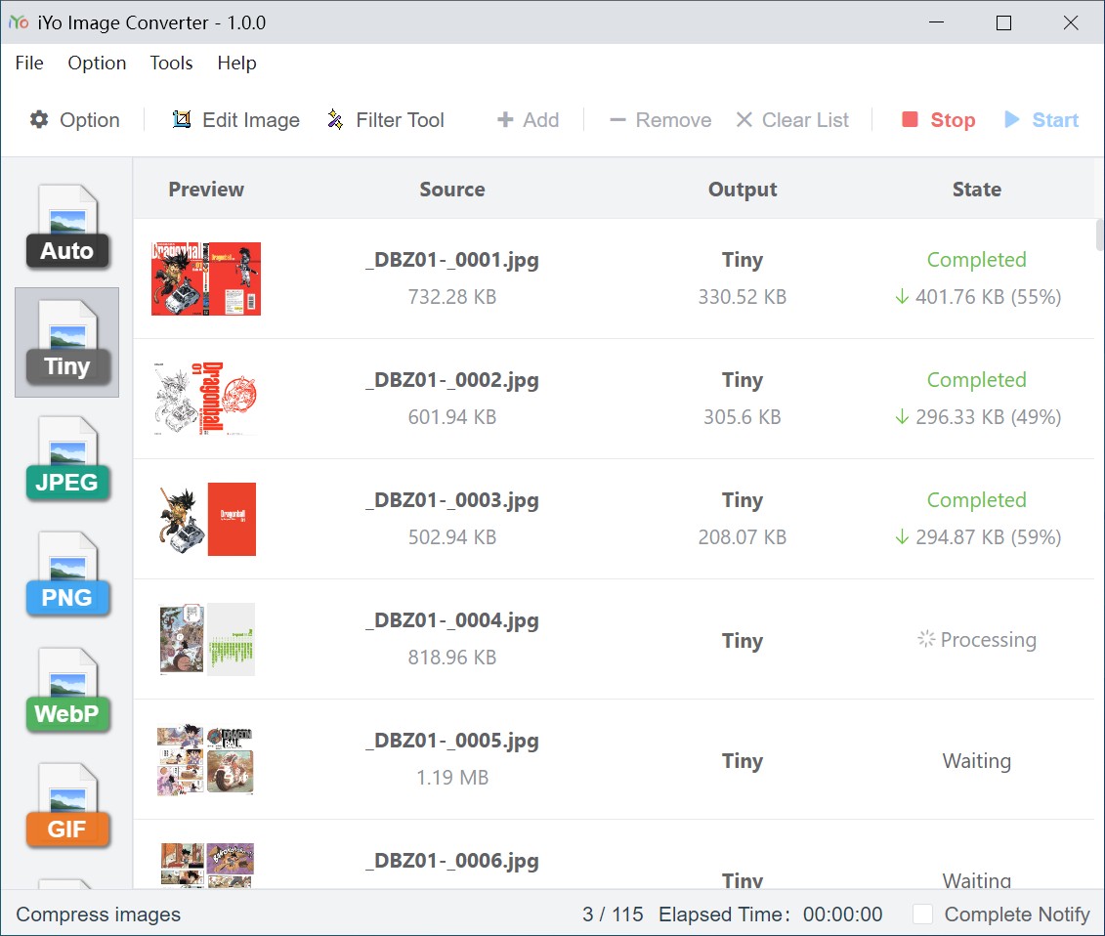Add more images to the list
This screenshot has width=1105, height=936.
pyautogui.click(x=528, y=119)
